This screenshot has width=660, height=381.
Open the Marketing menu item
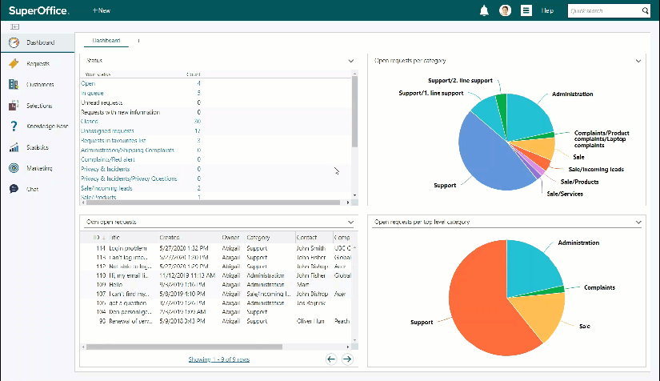point(39,168)
